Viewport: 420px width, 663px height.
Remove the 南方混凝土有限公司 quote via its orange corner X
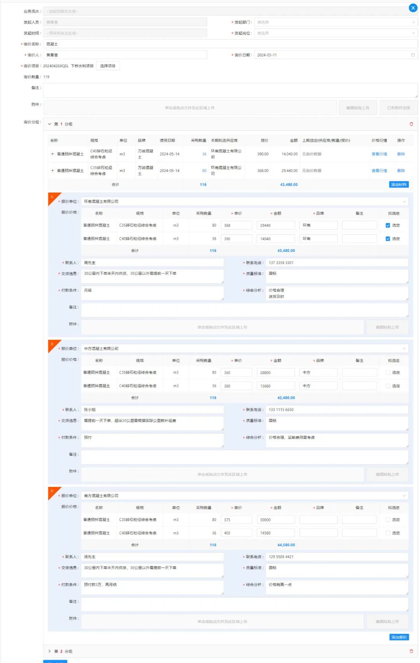coord(52,491)
